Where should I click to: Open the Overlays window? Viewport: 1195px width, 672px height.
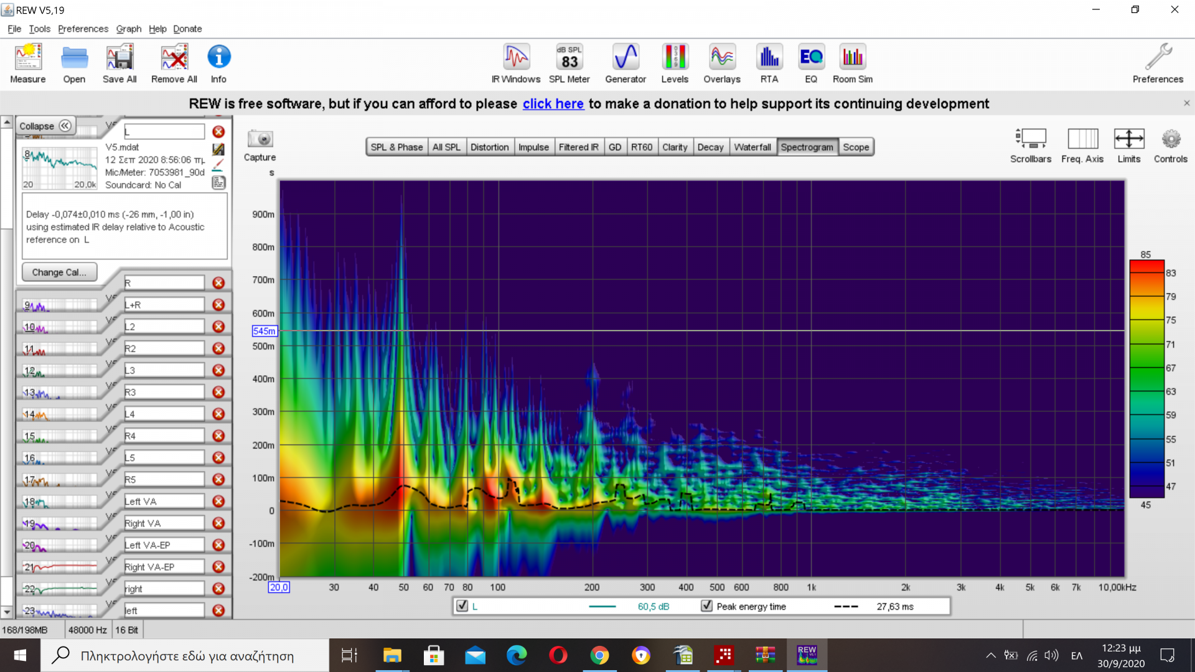(722, 63)
